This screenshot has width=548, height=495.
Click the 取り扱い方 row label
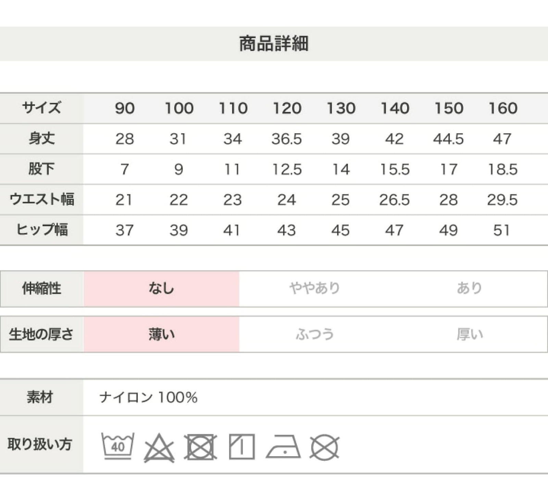point(40,445)
